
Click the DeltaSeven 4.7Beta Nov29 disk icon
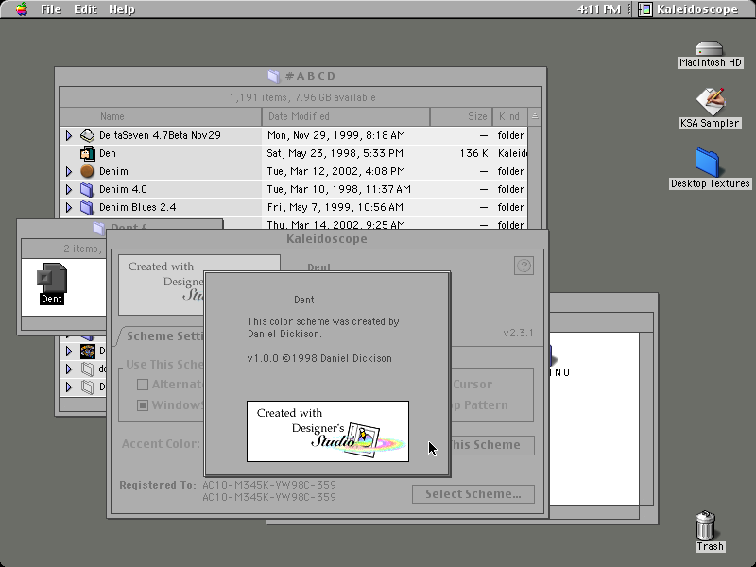click(87, 135)
